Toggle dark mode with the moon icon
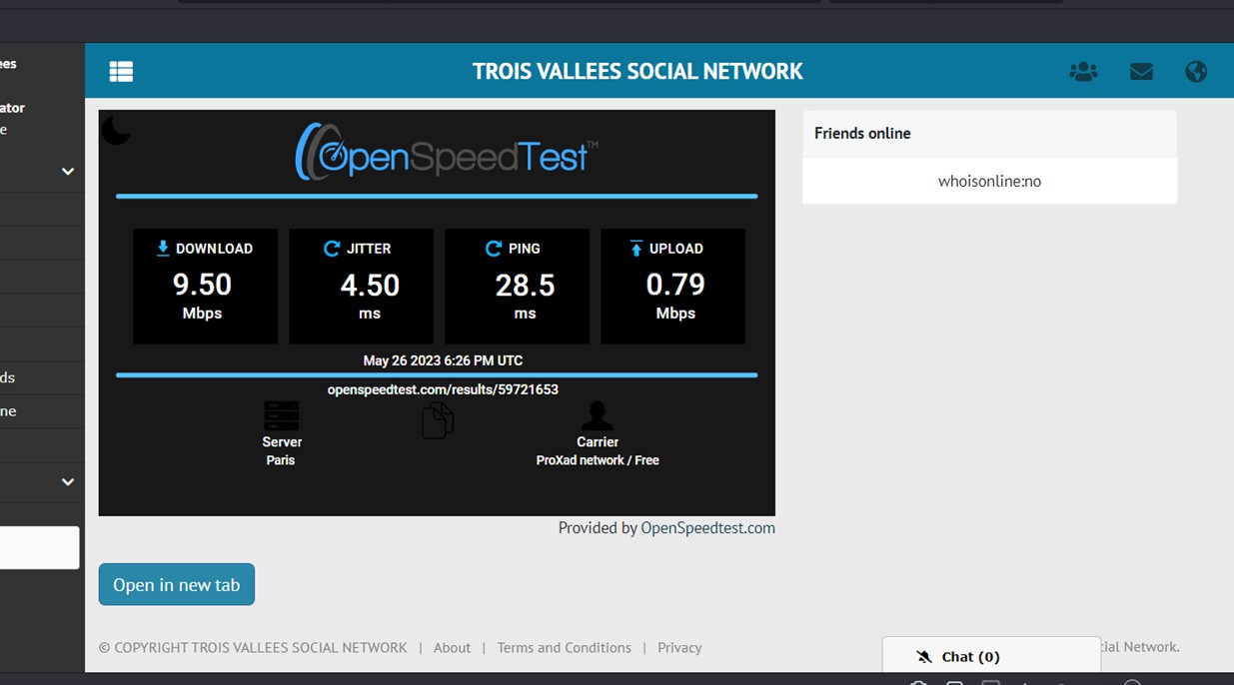This screenshot has width=1234, height=685. (116, 130)
